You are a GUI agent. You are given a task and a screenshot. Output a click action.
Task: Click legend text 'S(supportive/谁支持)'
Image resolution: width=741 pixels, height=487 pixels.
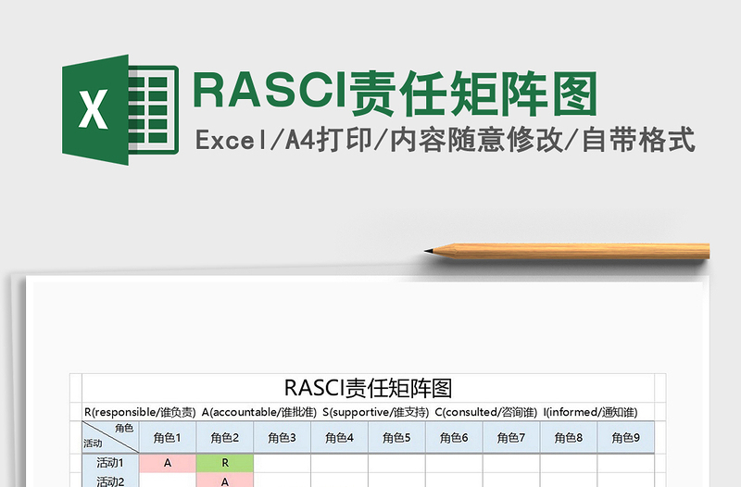[376, 412]
